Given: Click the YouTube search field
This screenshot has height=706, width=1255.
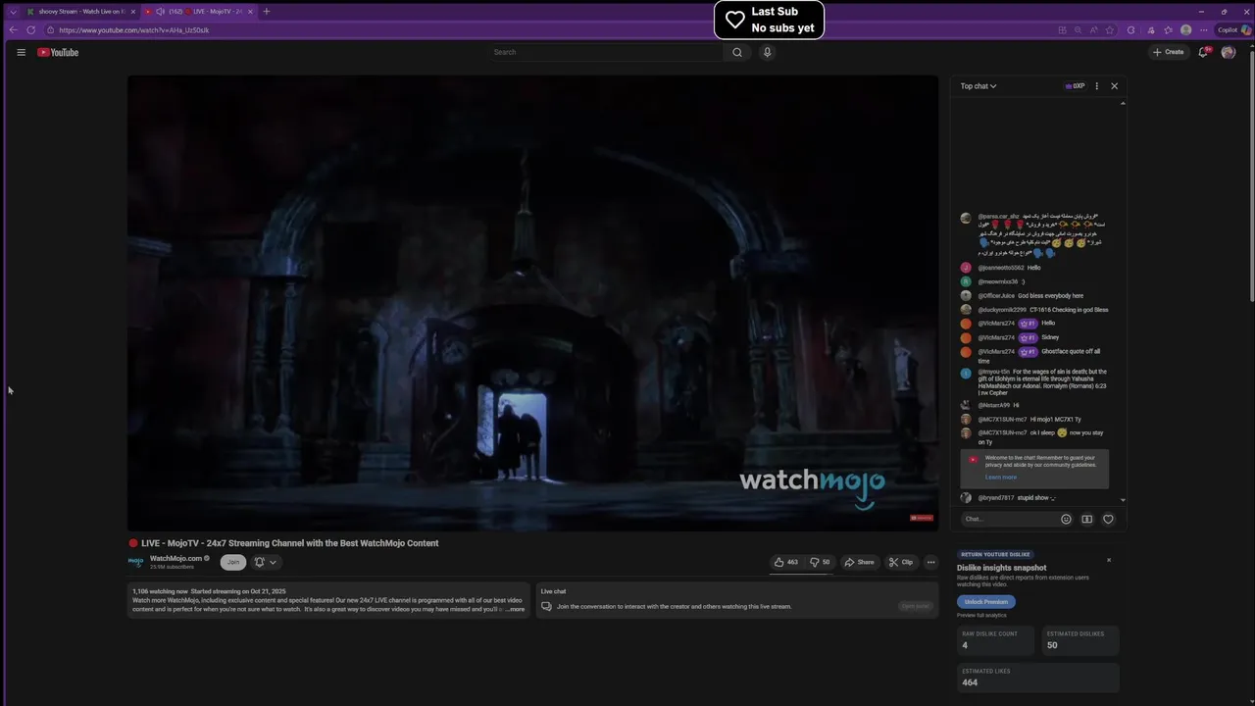Looking at the screenshot, I should tap(606, 52).
